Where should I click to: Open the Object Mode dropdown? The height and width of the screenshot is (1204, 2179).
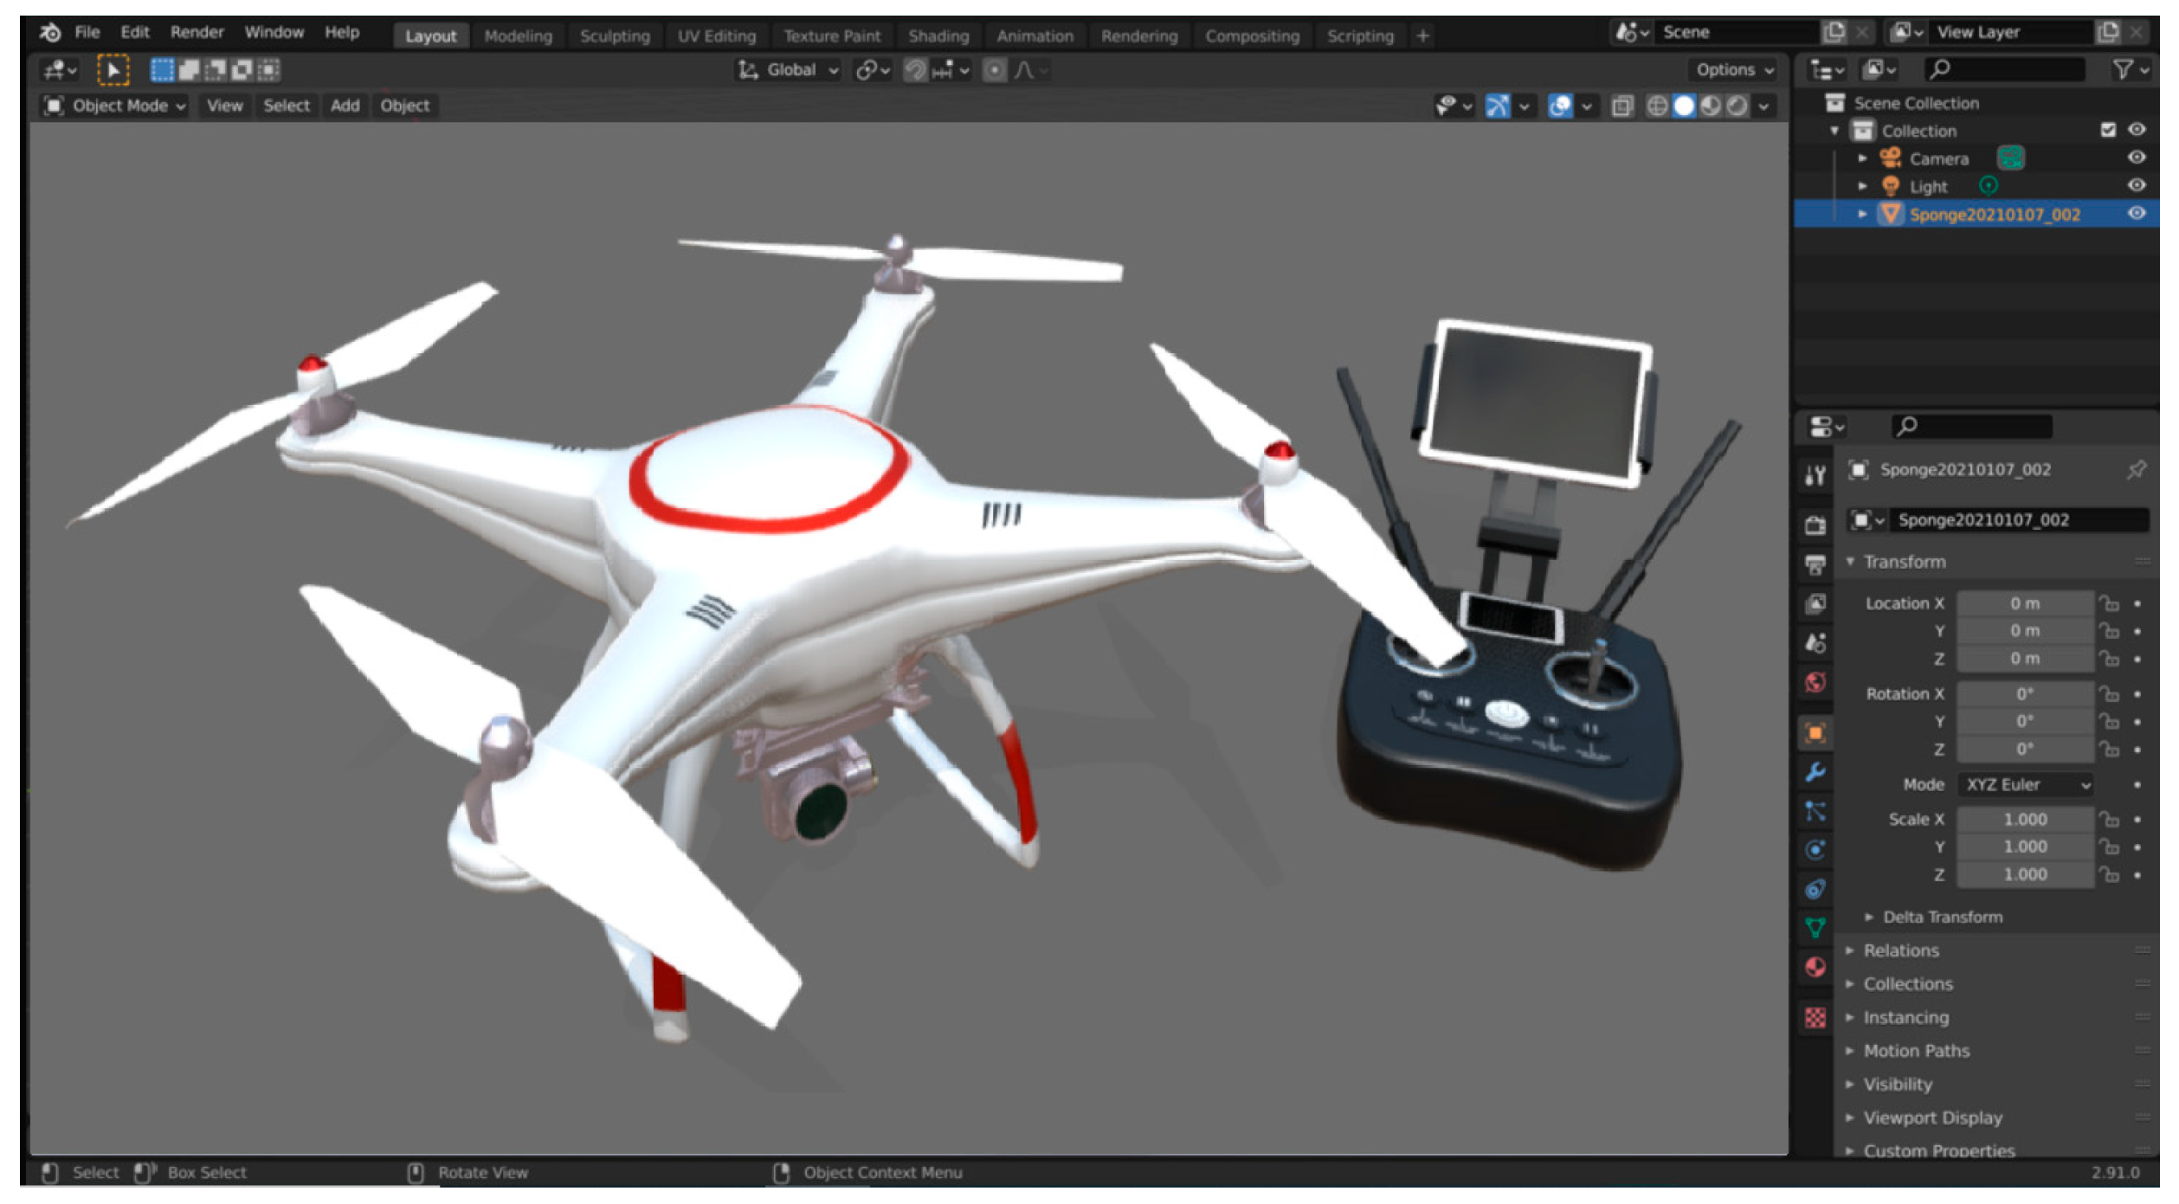click(x=116, y=106)
